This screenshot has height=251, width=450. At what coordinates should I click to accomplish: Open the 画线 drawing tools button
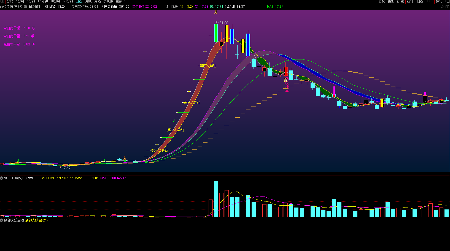(420, 1)
